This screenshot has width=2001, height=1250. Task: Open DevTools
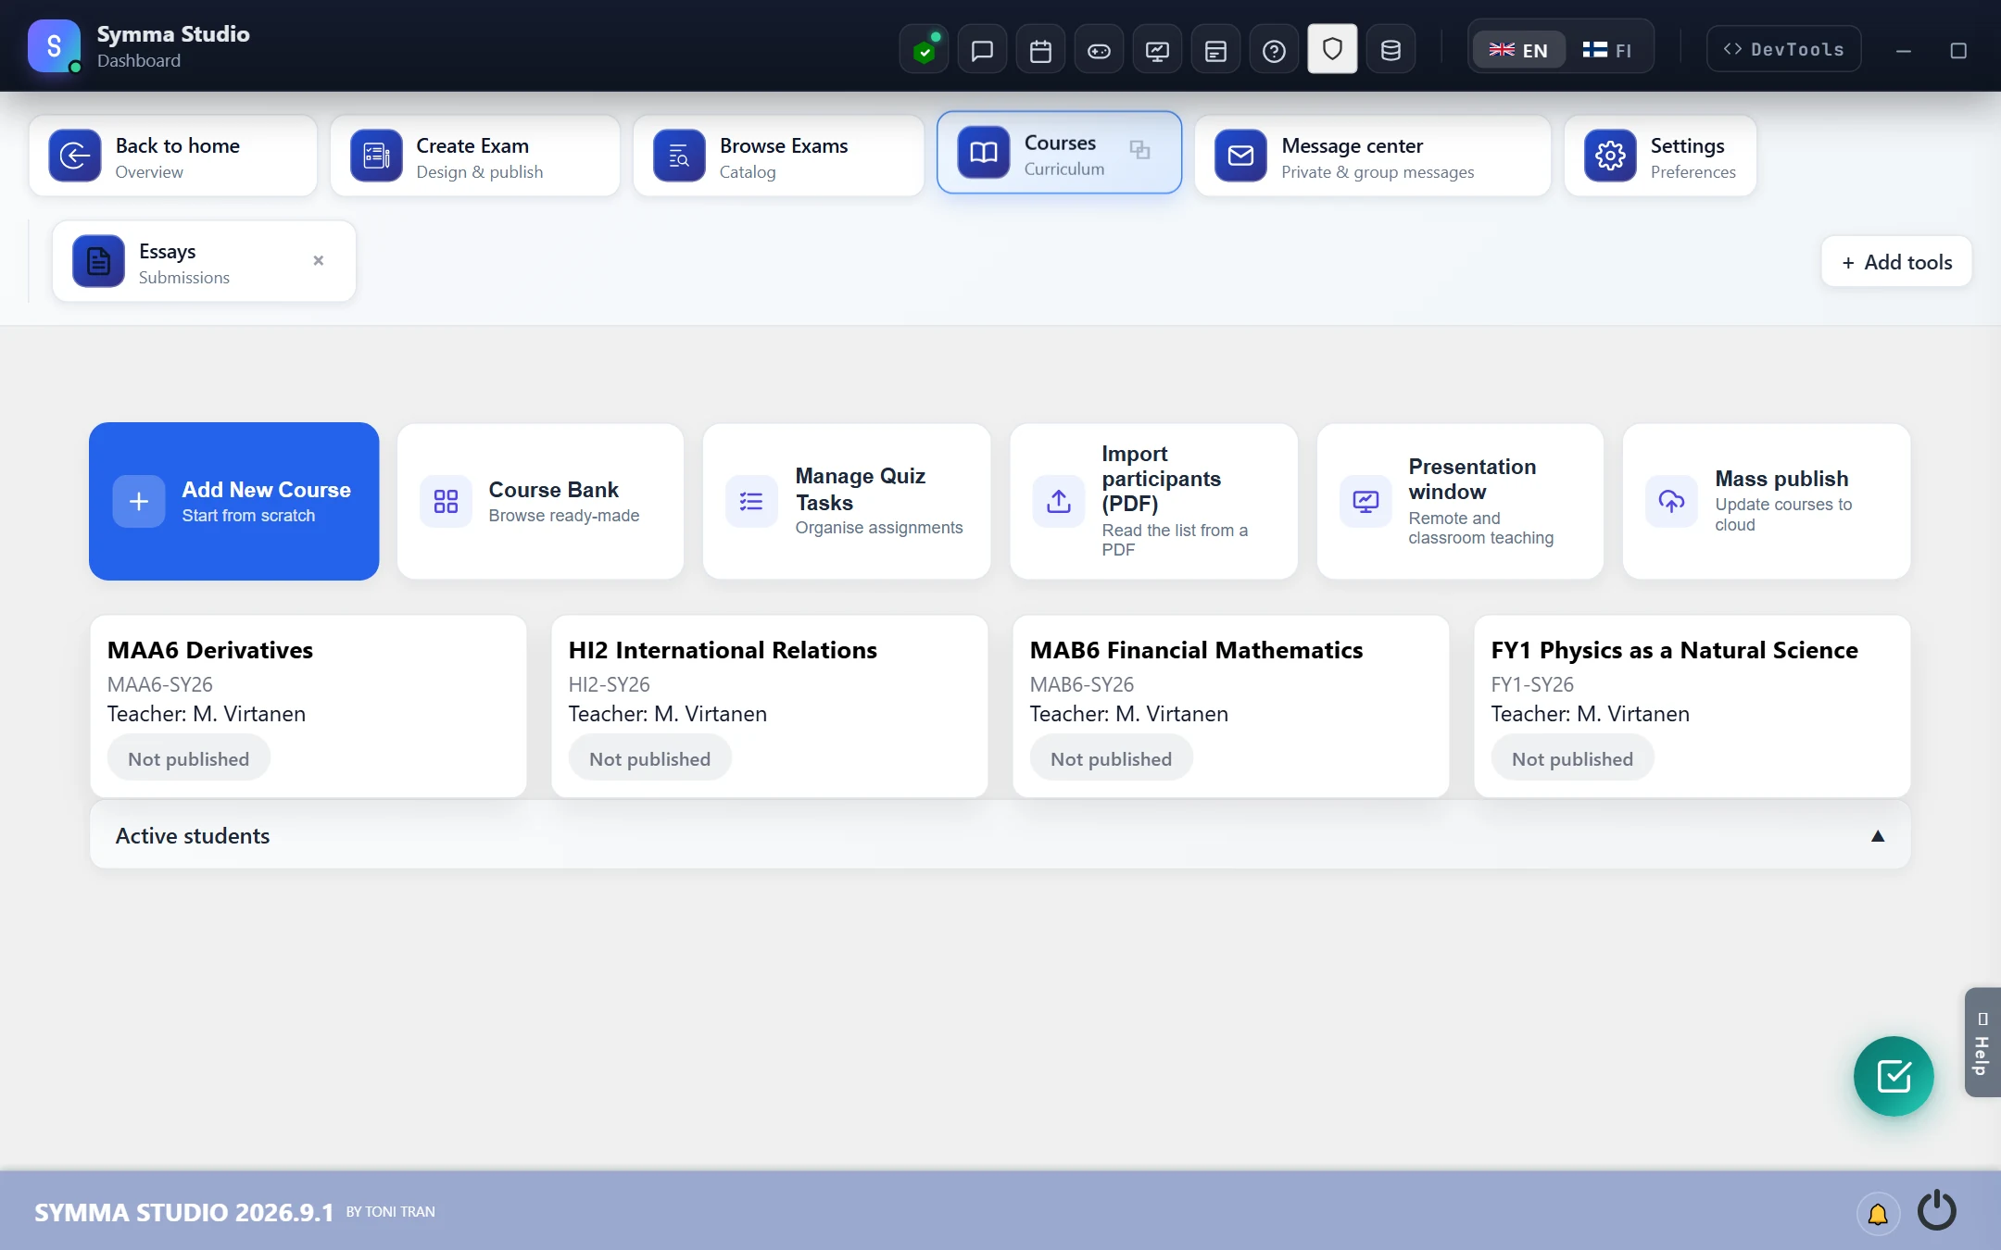(x=1783, y=49)
